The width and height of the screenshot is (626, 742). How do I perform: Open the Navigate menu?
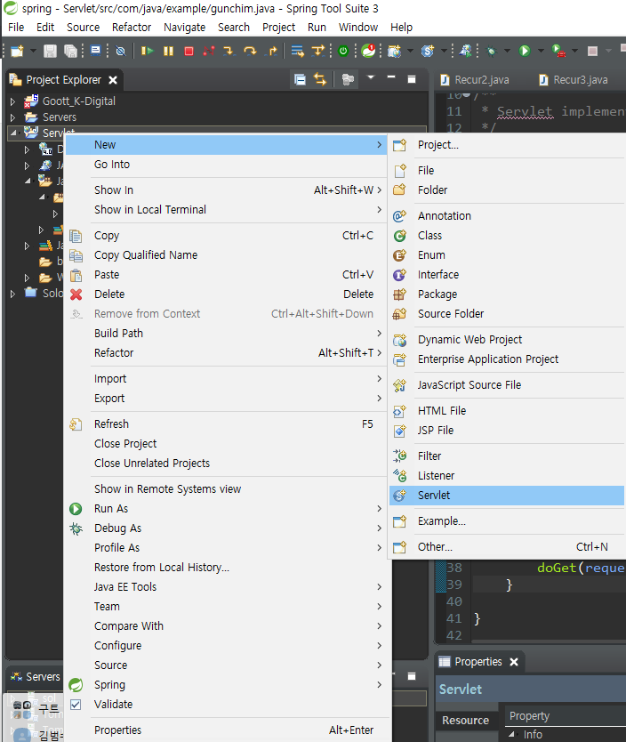[184, 28]
